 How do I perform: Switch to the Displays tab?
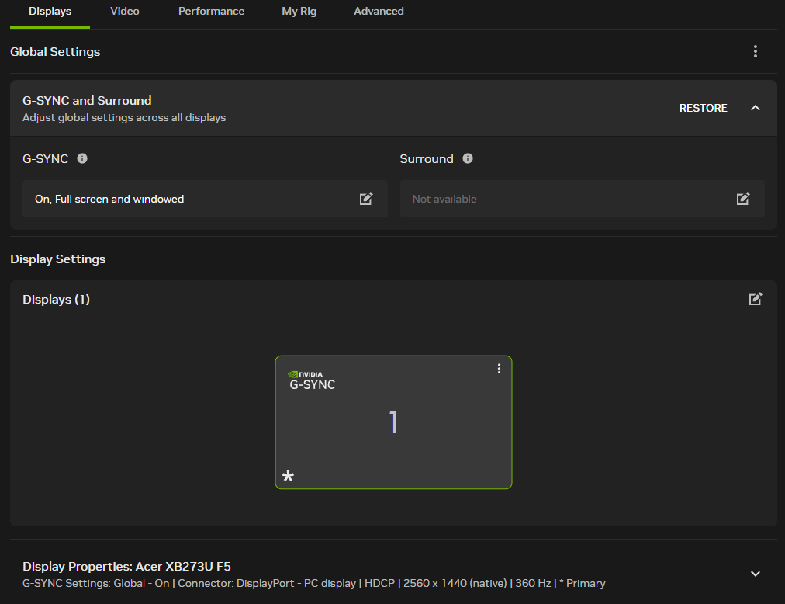pyautogui.click(x=50, y=12)
